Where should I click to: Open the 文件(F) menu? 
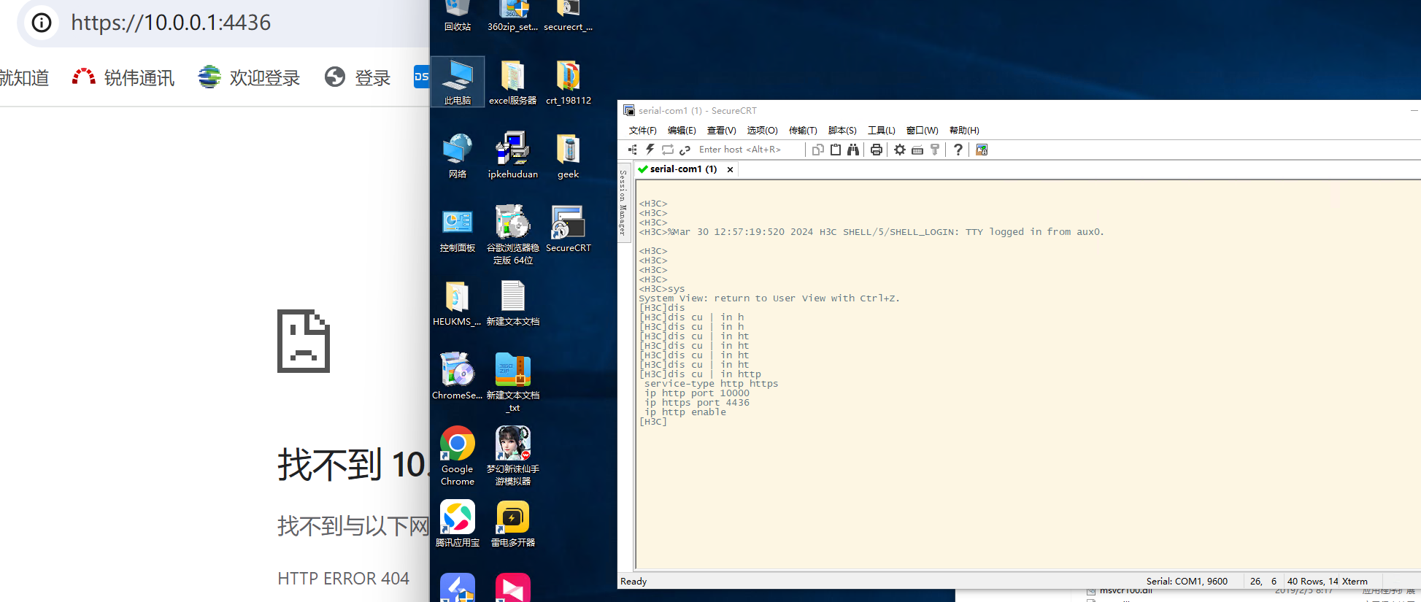click(642, 131)
